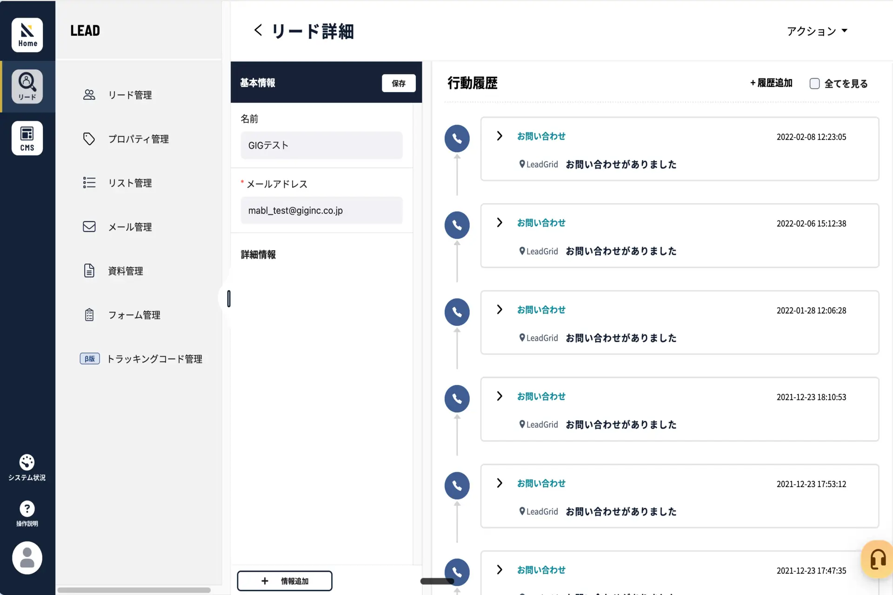Click the メールアドレス input field
Screen dimensions: 893x595
[x=321, y=210]
